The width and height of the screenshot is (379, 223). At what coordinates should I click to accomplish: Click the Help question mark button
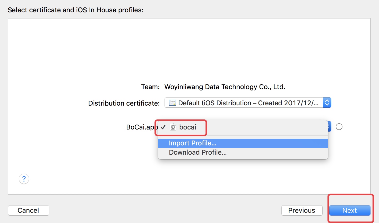(24, 179)
